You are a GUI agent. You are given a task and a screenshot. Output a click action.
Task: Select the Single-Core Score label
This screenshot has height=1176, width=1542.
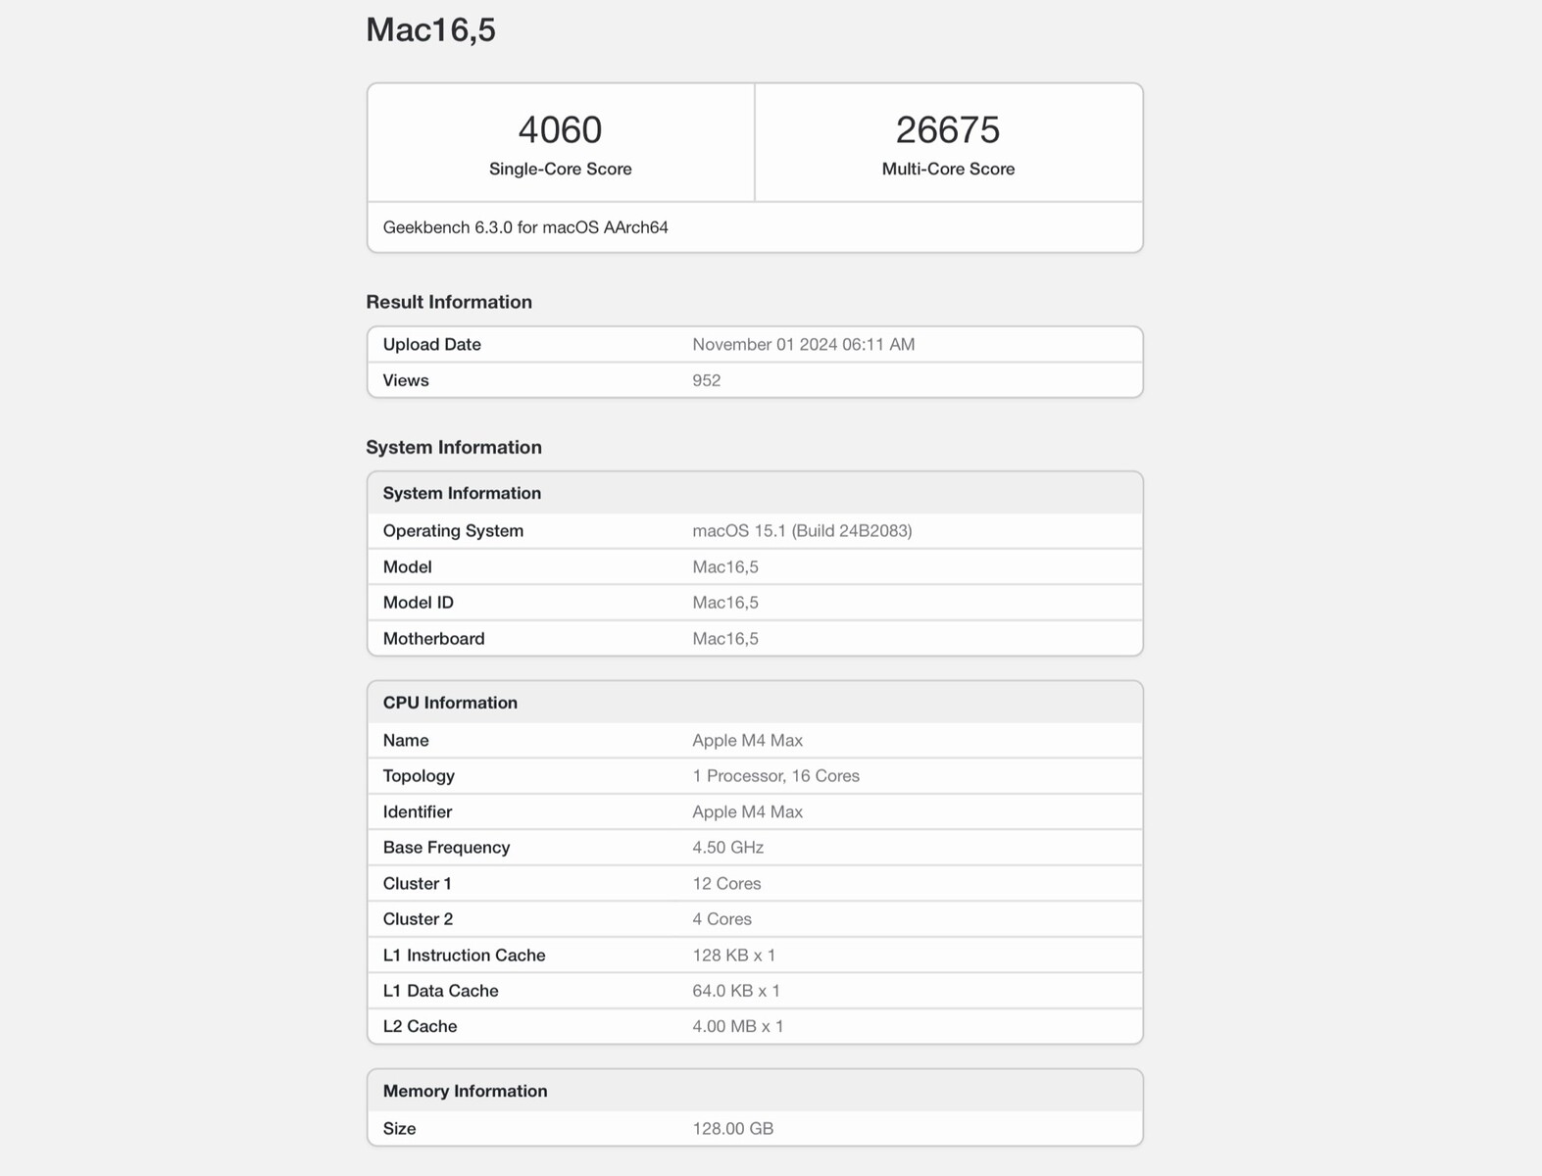click(x=560, y=169)
